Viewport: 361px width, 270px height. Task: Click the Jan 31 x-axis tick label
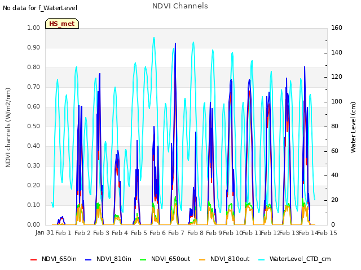(x=45, y=232)
